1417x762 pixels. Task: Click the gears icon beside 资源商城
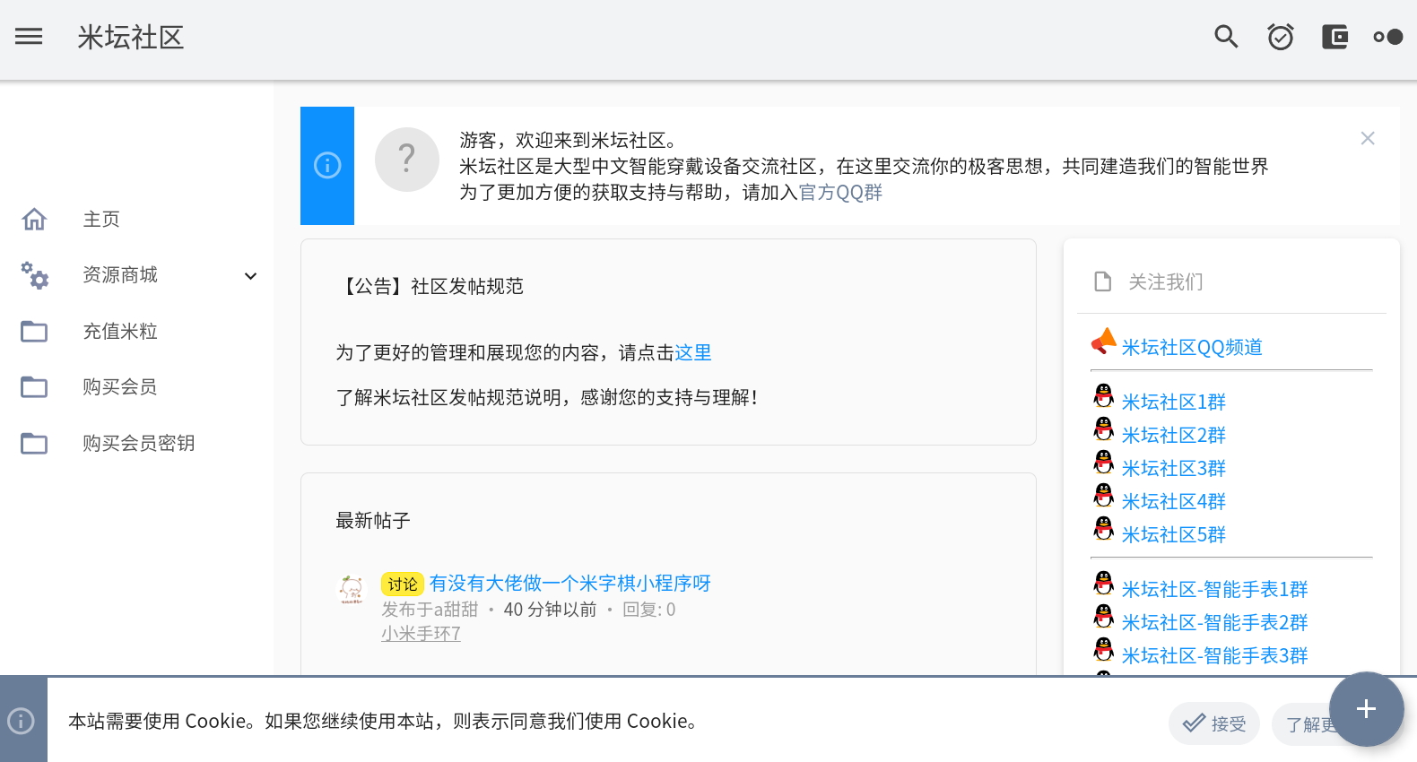pos(34,275)
